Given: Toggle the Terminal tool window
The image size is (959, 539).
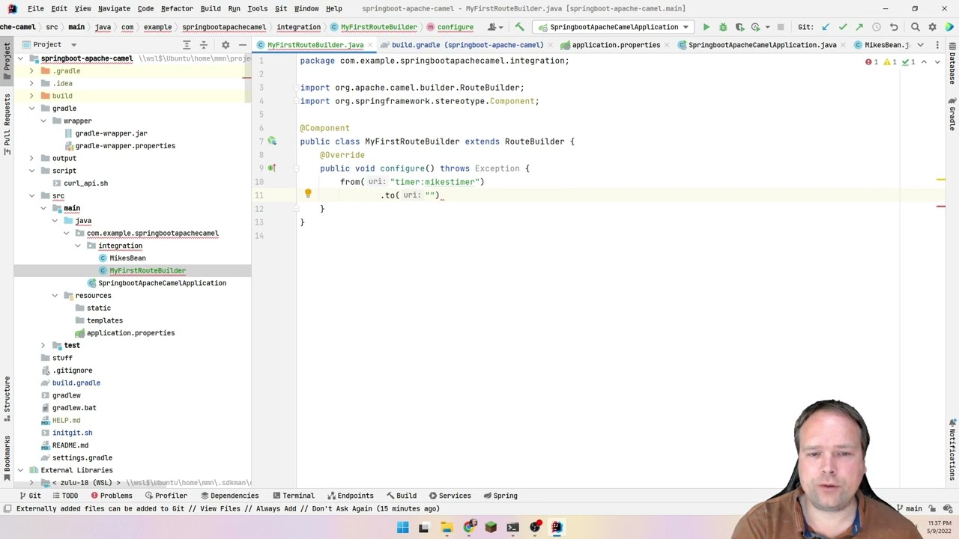Looking at the screenshot, I should click(x=293, y=496).
